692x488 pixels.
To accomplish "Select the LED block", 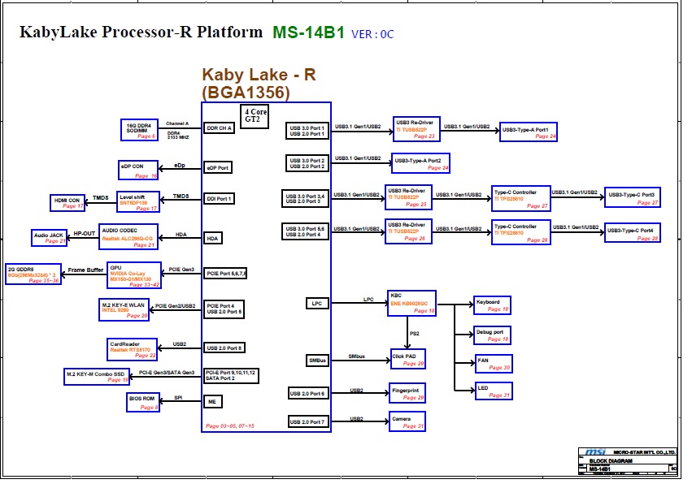I will [x=494, y=391].
